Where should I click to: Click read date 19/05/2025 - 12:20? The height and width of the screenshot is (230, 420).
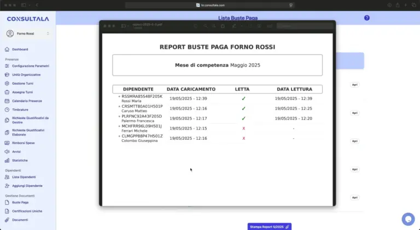(293, 119)
